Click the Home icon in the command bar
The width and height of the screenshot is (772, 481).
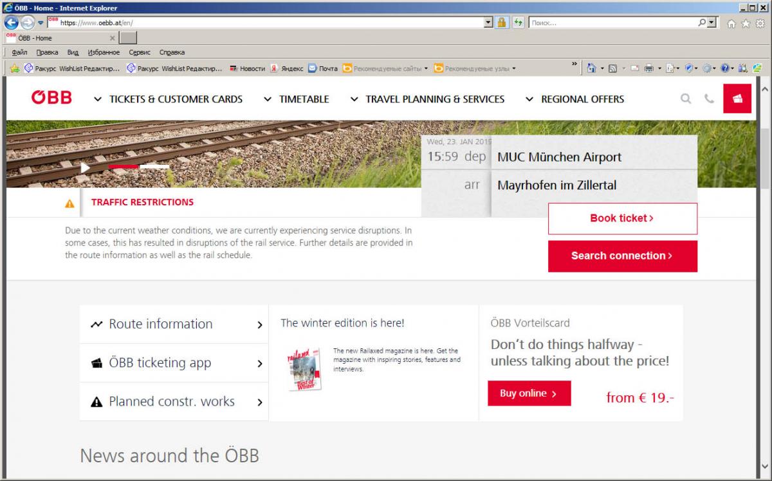(591, 68)
